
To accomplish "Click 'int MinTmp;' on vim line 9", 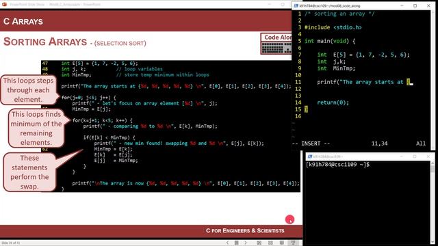I will [x=336, y=68].
